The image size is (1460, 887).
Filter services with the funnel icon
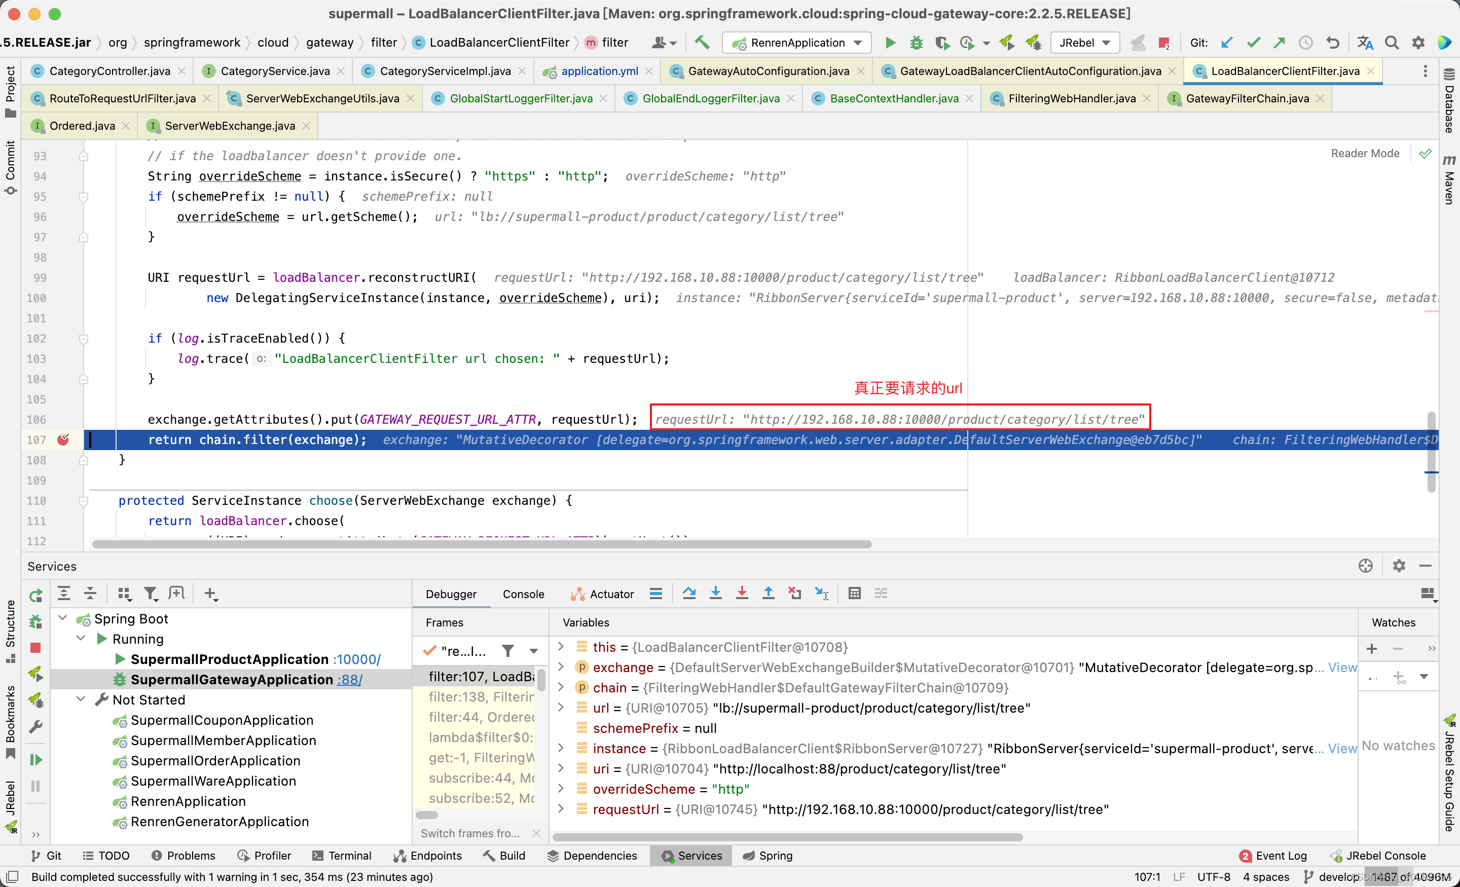point(151,593)
